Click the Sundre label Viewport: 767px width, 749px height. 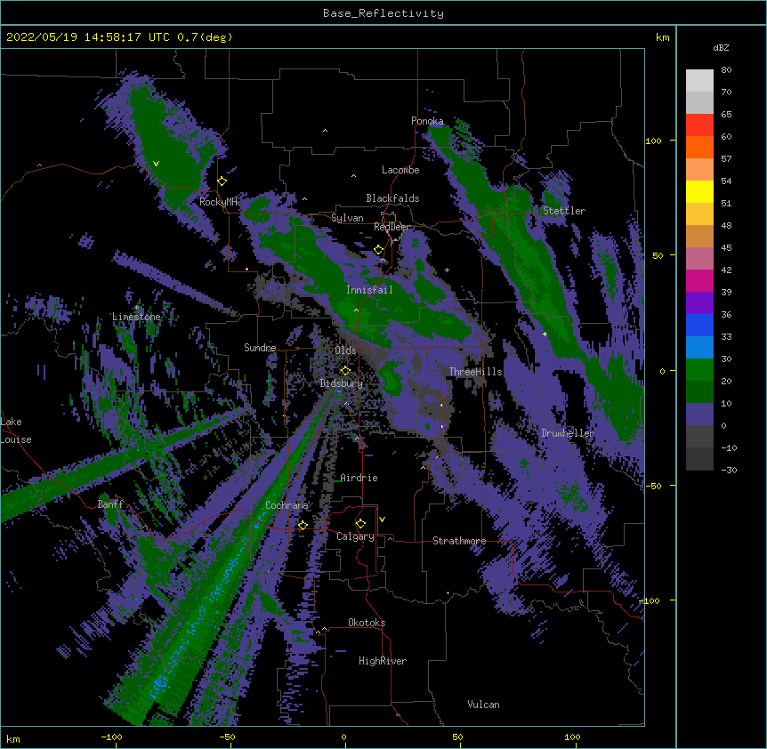pos(260,348)
